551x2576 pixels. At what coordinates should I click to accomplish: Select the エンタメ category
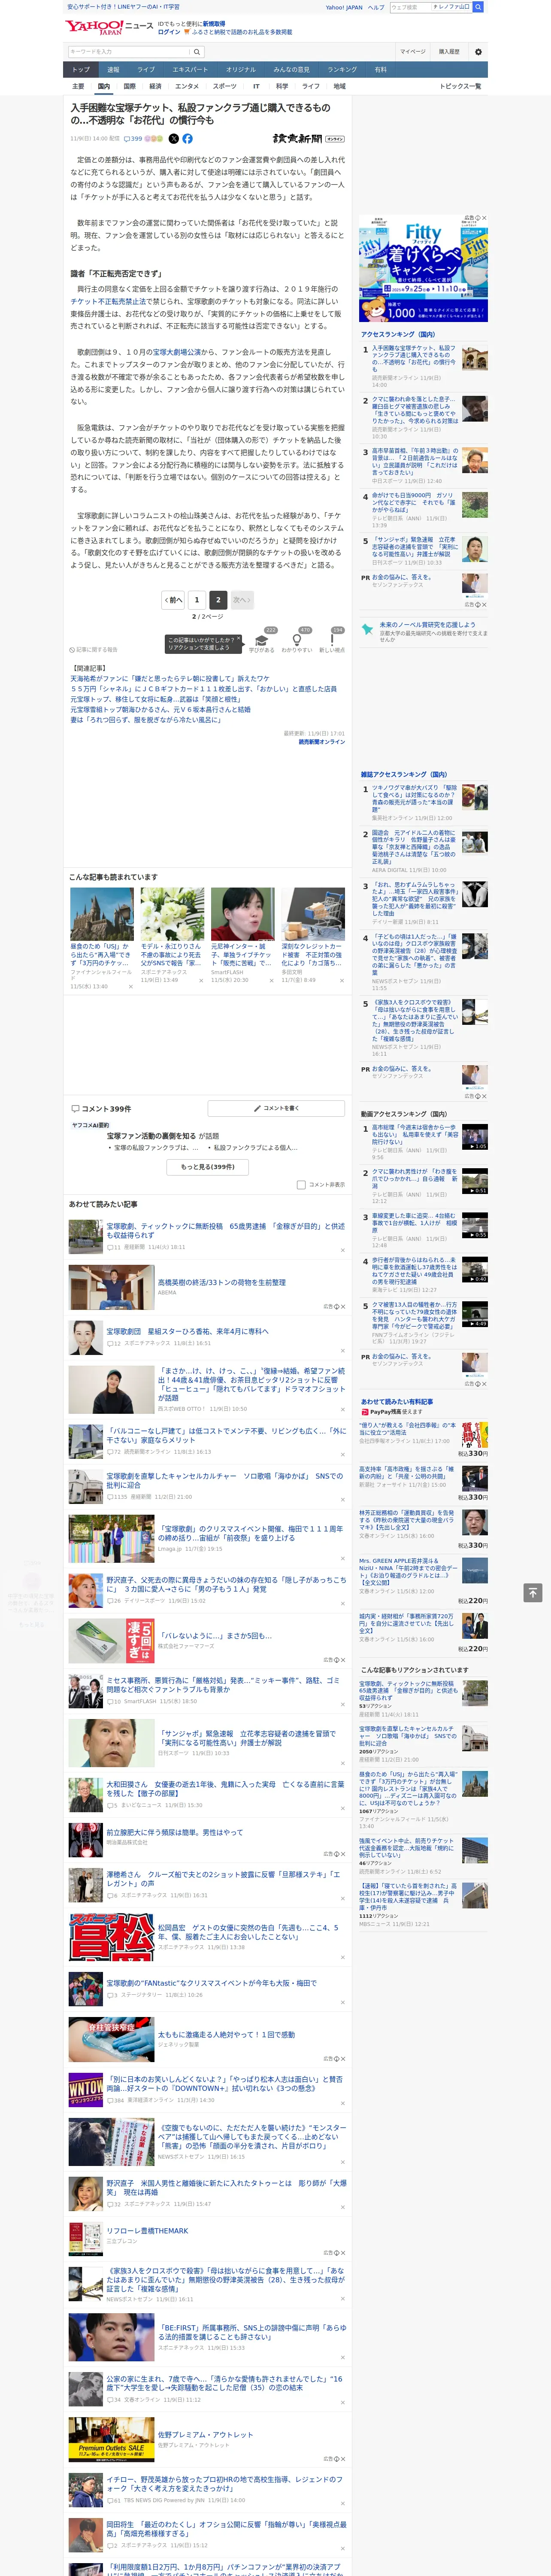(x=187, y=86)
